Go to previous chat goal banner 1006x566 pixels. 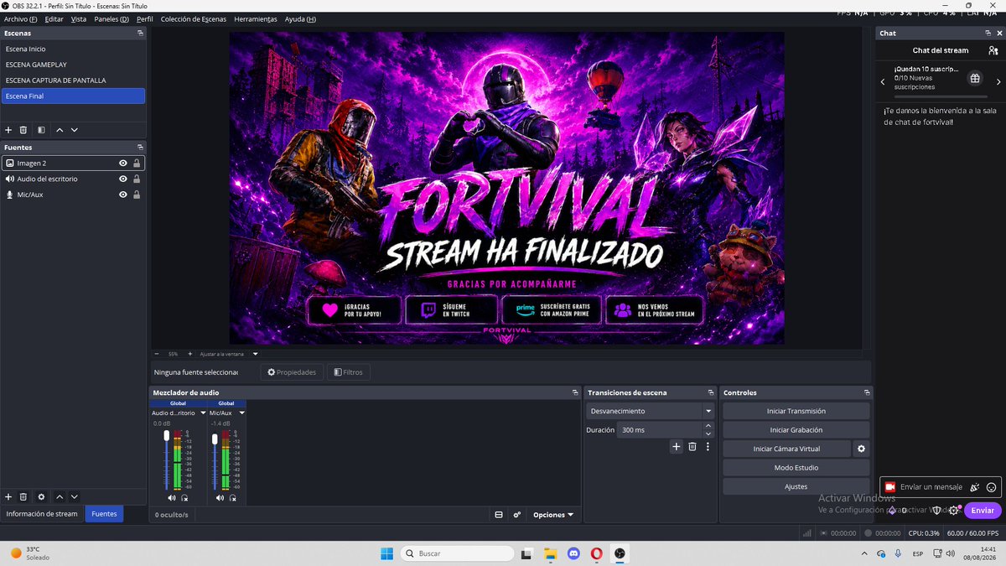coord(883,82)
